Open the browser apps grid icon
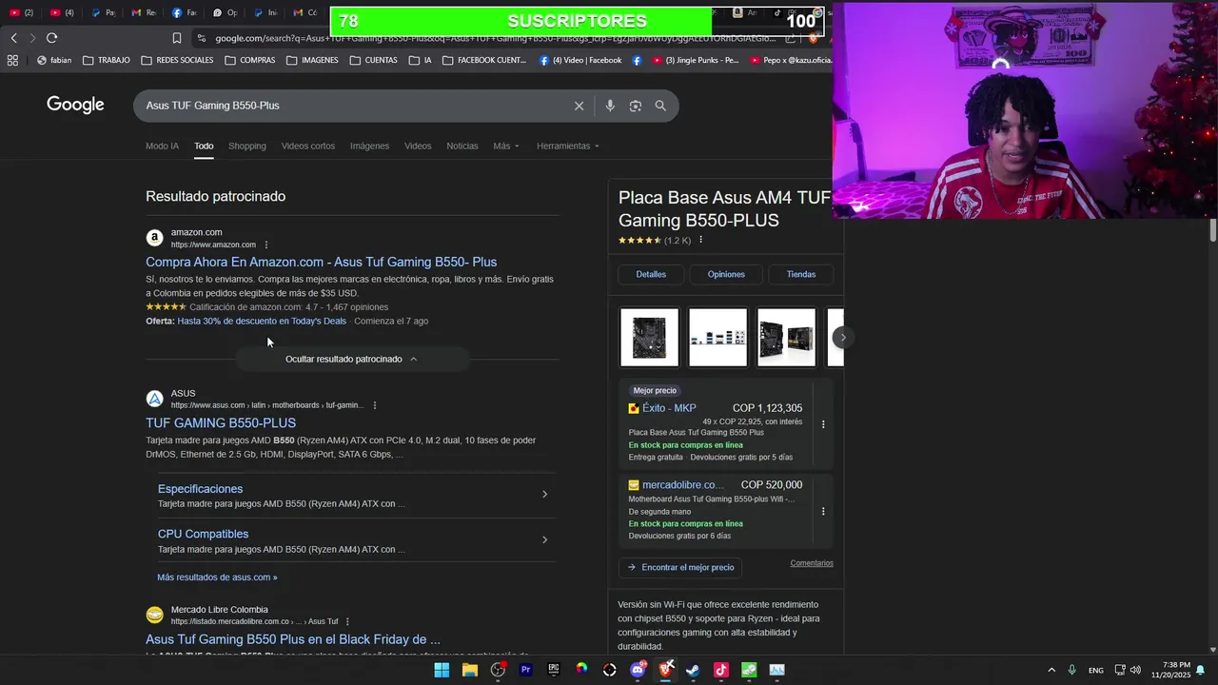 pyautogui.click(x=12, y=60)
